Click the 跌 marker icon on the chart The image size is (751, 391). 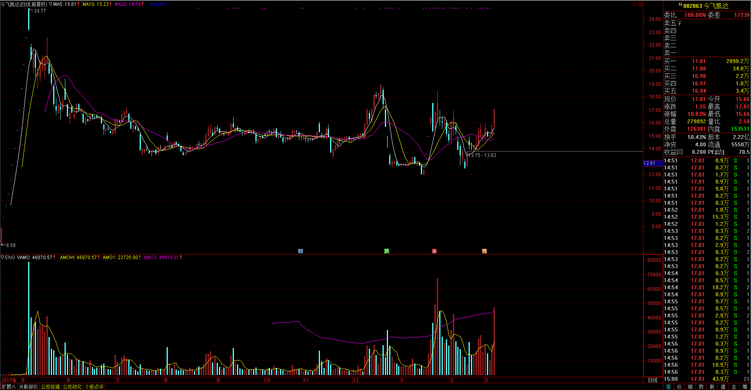tap(386, 251)
